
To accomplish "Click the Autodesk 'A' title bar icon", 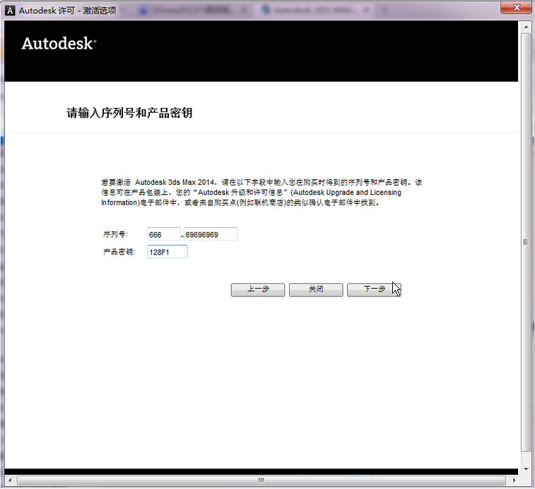I will click(10, 11).
